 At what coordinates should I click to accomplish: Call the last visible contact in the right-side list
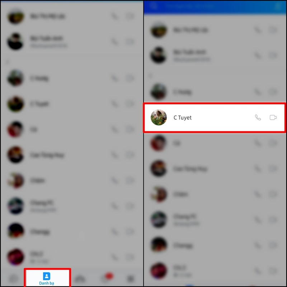(x=258, y=271)
